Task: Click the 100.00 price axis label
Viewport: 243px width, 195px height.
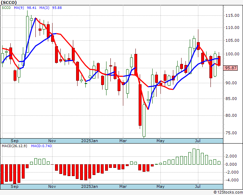Action: (x=233, y=54)
